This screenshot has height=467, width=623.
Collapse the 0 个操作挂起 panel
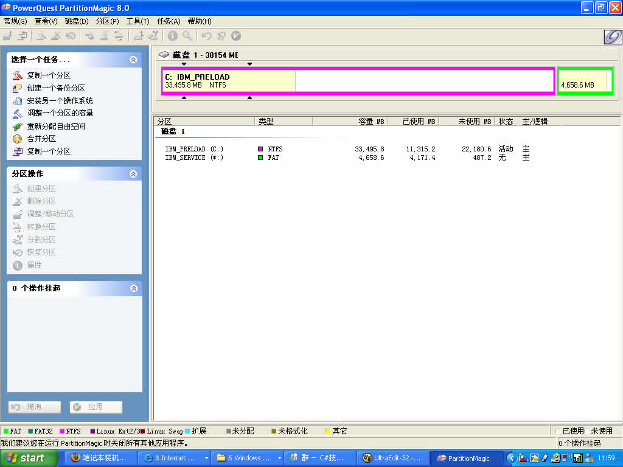click(134, 288)
